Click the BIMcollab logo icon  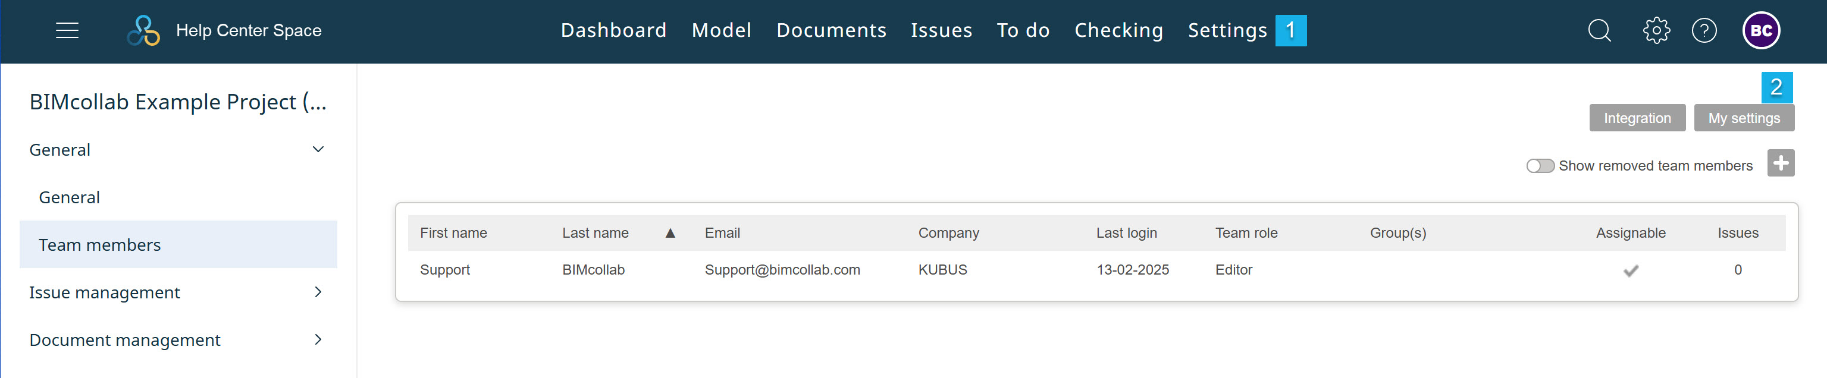click(143, 30)
